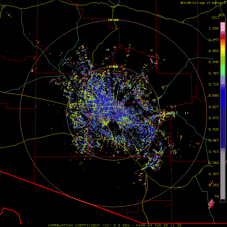The width and height of the screenshot is (227, 227).
Task: Select the 50 NMI range ring label
Action: tap(113, 67)
